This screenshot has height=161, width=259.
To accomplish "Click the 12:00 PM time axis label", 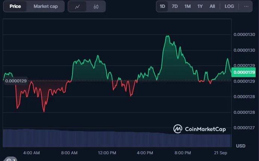I will click(107, 153).
